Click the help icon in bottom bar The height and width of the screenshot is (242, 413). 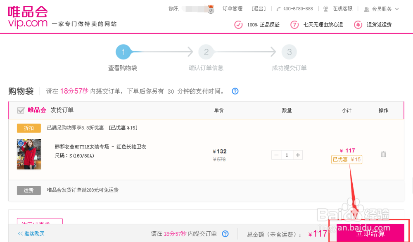(225, 234)
